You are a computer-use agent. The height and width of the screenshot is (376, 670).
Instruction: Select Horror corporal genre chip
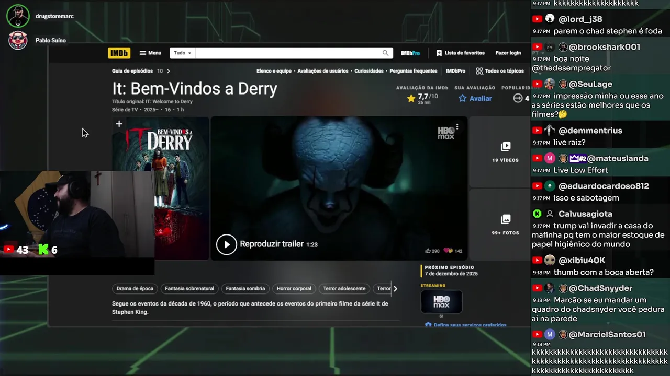point(294,288)
